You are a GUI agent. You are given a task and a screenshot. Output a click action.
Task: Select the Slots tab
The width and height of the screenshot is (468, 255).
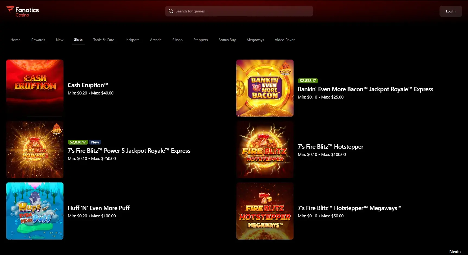point(78,40)
